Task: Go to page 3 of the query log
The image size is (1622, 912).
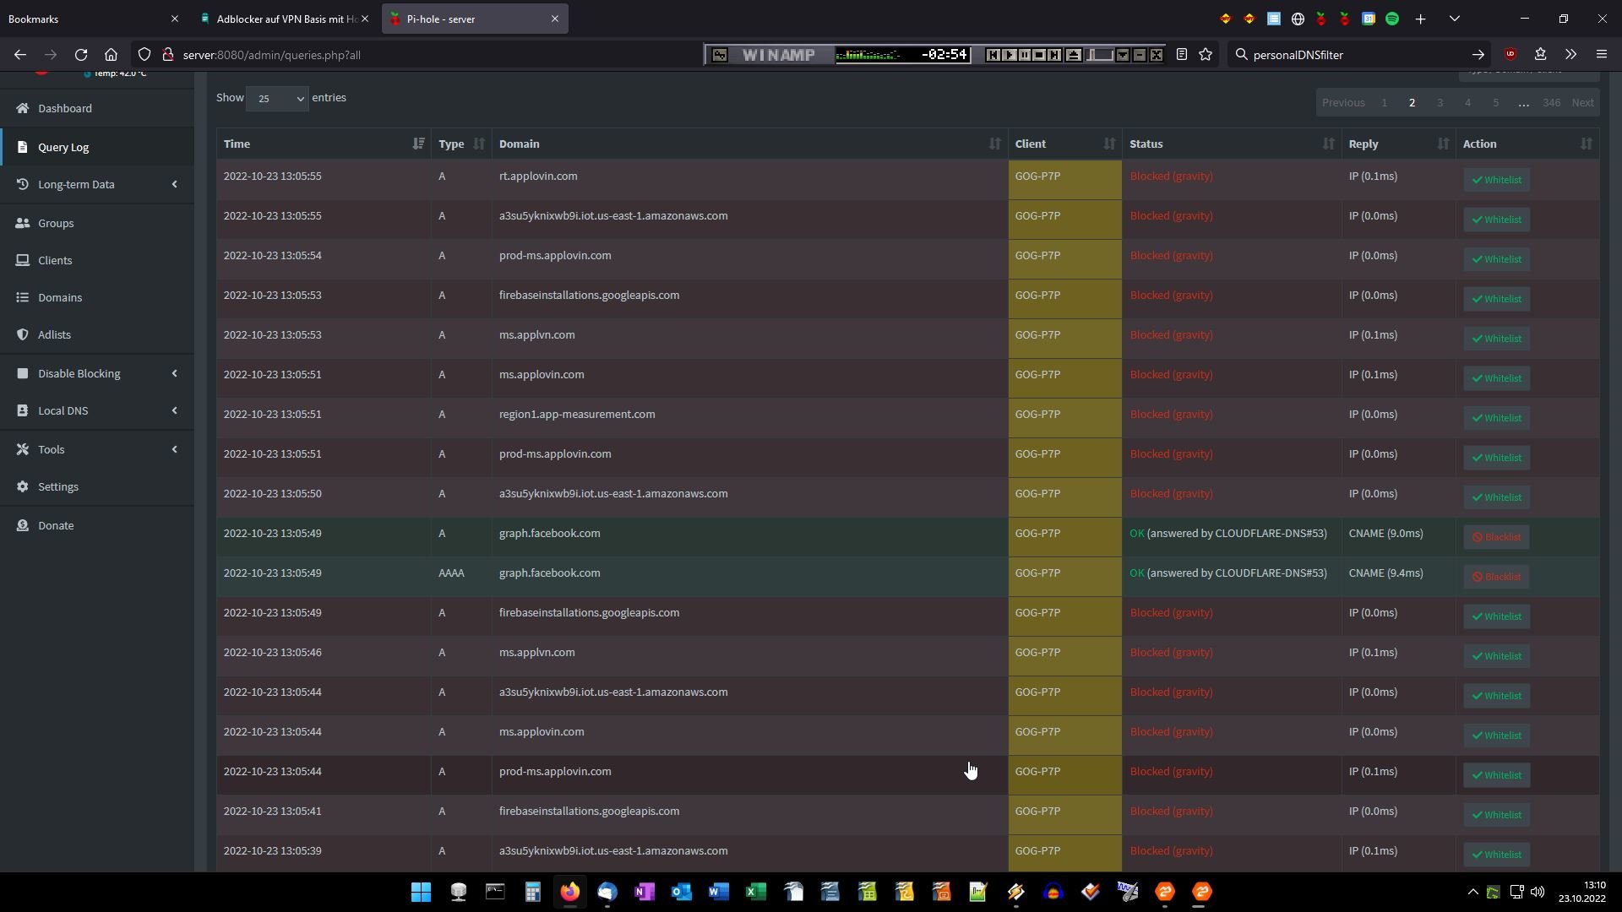Action: (x=1440, y=103)
